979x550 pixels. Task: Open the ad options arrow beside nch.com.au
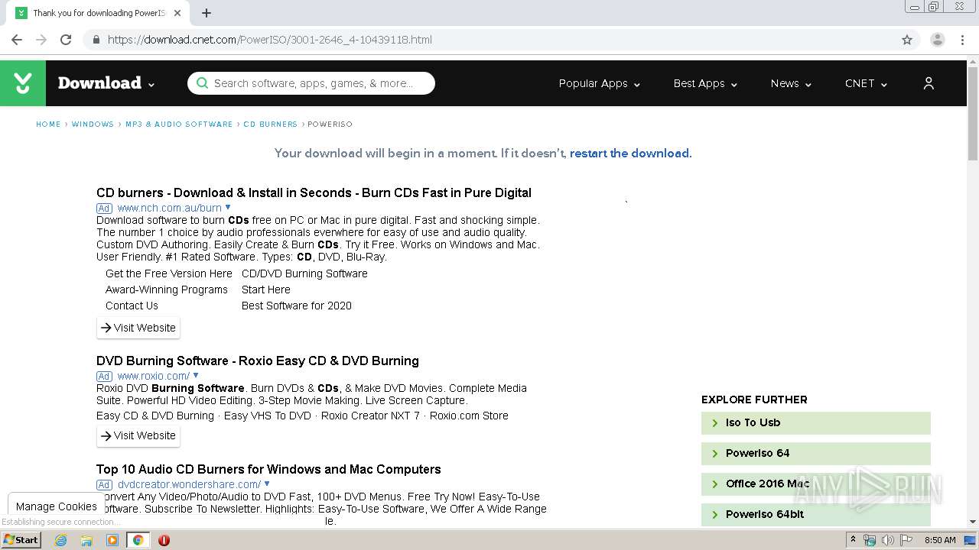click(227, 208)
